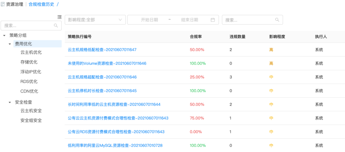Click the 合规率 column header
Screen dimensions: 345x152
click(x=196, y=37)
